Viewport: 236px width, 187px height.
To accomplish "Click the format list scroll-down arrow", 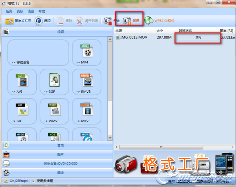I will (x=110, y=138).
